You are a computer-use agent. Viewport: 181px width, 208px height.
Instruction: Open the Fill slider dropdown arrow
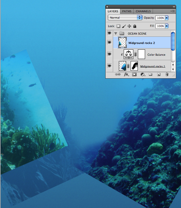tap(167, 26)
